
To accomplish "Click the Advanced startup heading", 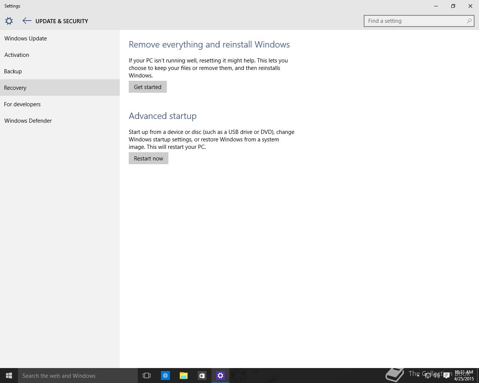I will [163, 116].
